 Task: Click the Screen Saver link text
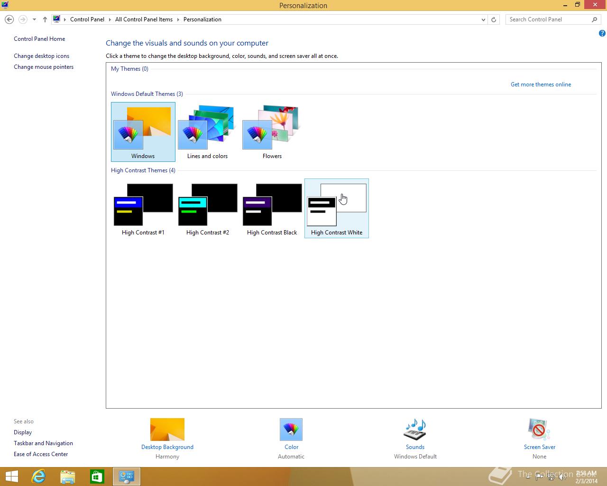pyautogui.click(x=539, y=447)
